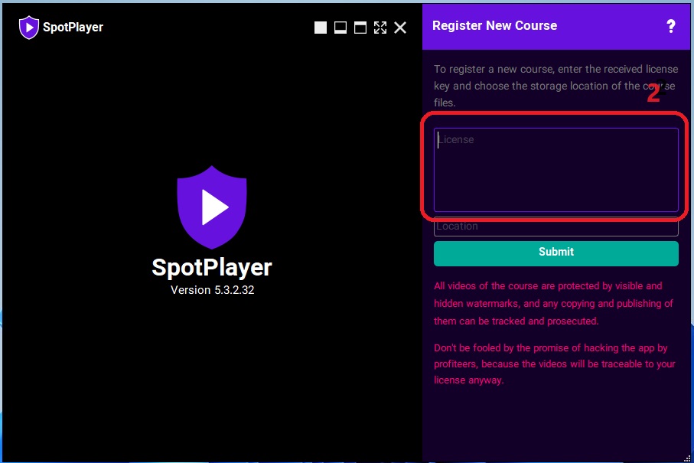Image resolution: width=694 pixels, height=463 pixels.
Task: Click the large SpotPlayer wordmark
Action: pos(212,267)
